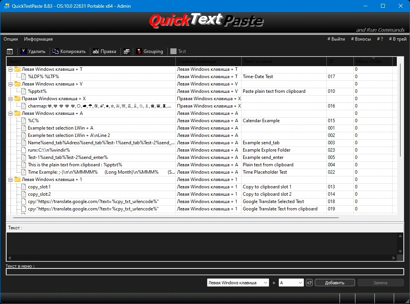
Task: Click the text box scroll right arrow
Action: pos(394,258)
